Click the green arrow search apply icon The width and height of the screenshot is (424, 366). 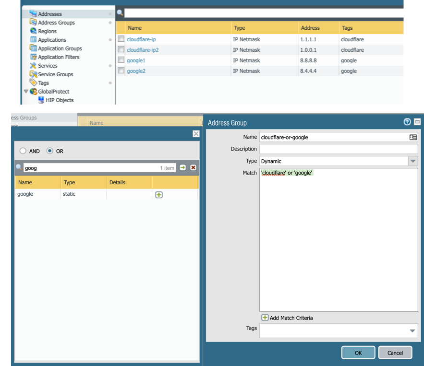(182, 167)
